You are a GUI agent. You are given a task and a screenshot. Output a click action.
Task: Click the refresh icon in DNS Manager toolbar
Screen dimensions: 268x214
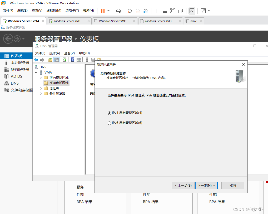(64, 60)
